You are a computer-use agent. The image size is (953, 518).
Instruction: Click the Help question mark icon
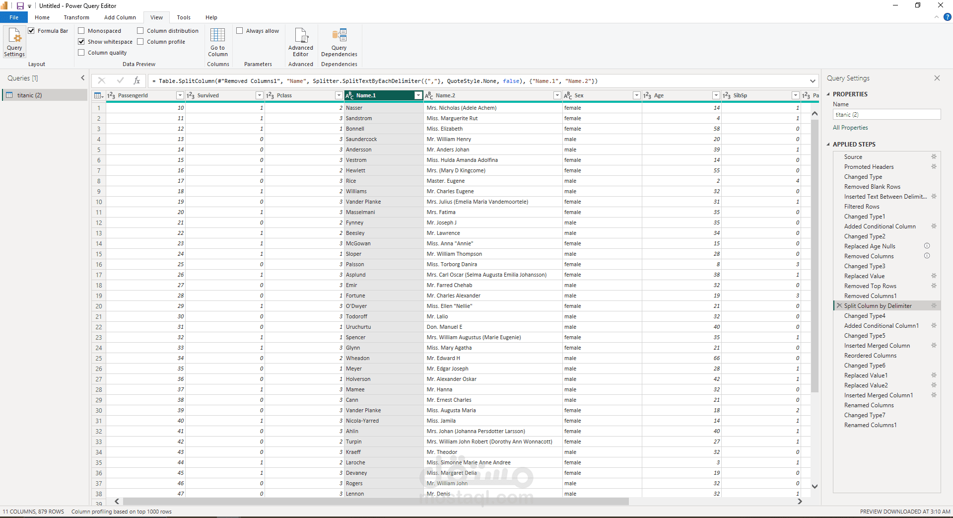pos(947,17)
